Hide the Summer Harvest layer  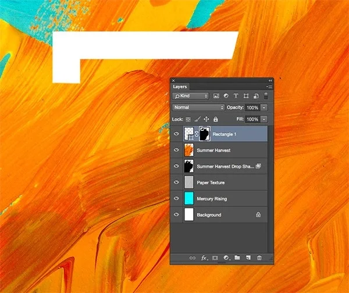point(176,150)
